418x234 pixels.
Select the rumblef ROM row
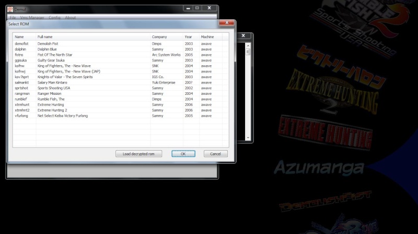(x=121, y=99)
